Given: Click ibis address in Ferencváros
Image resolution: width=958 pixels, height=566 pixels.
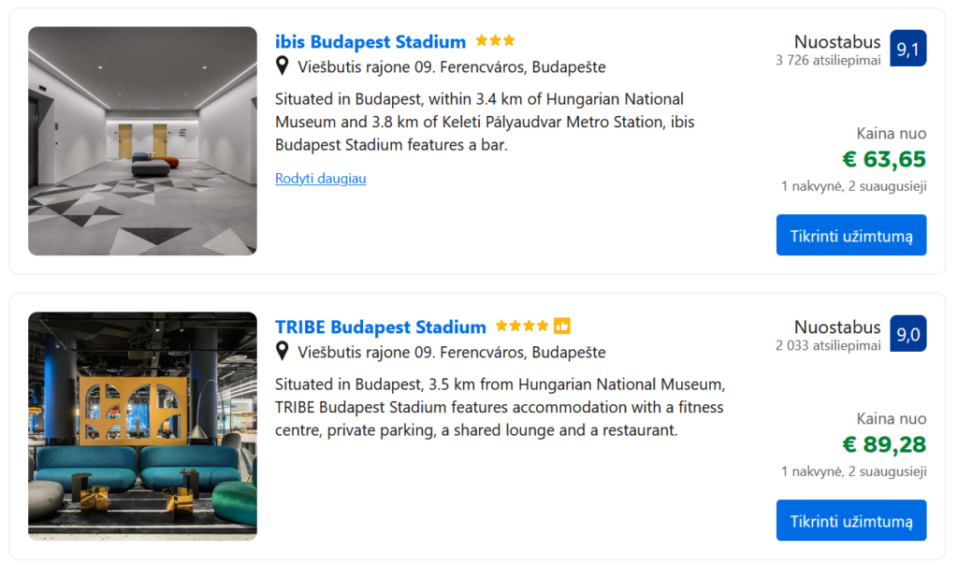Looking at the screenshot, I should point(451,67).
